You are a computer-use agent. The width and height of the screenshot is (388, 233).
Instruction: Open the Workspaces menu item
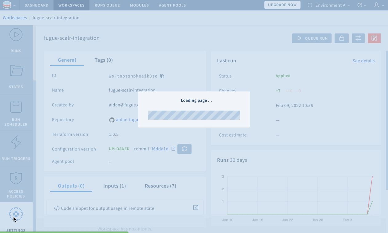click(x=71, y=5)
